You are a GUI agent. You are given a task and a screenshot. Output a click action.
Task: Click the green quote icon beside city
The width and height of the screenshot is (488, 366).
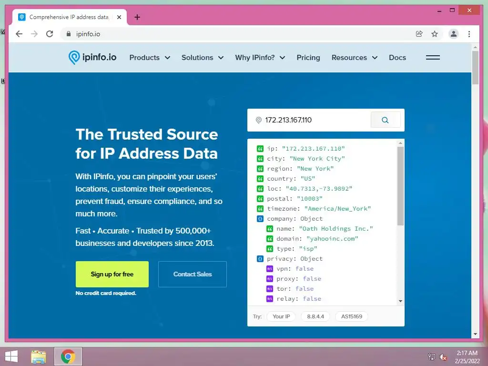260,159
